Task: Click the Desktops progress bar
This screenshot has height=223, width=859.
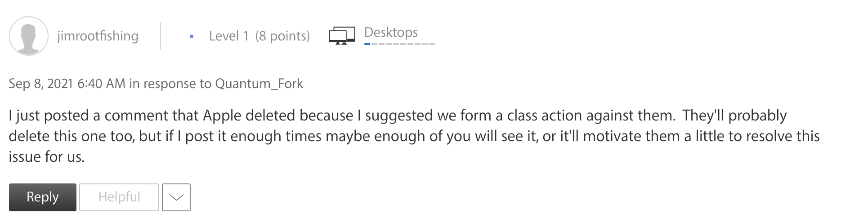Action: pos(399,44)
